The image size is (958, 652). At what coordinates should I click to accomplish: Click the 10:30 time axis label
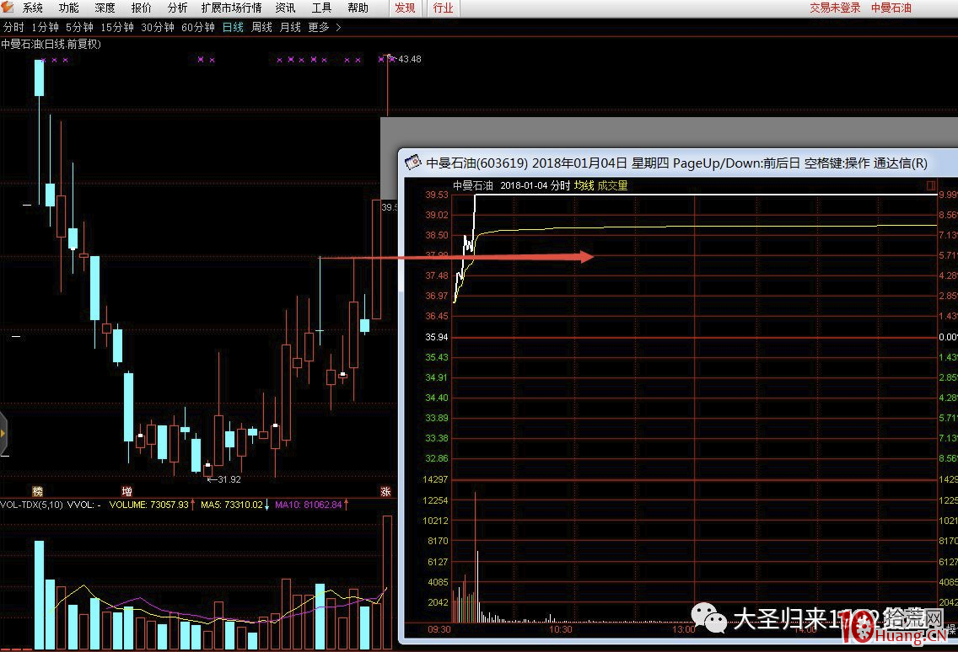561,629
